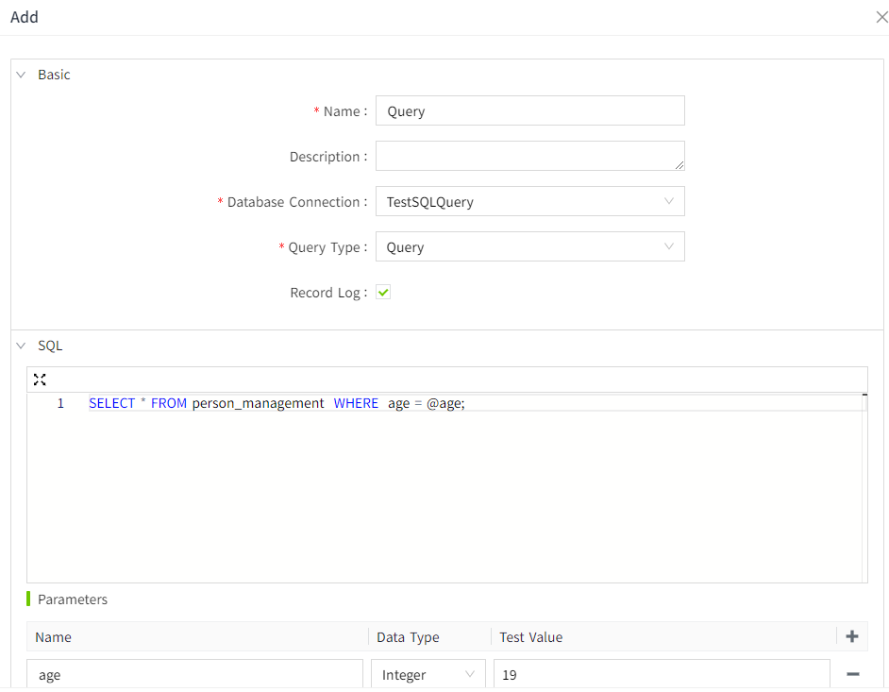889x692 pixels.
Task: Collapse the SQL section
Action: coord(21,346)
